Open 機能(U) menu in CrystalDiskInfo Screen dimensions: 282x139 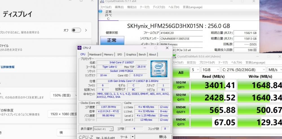coord(132,7)
